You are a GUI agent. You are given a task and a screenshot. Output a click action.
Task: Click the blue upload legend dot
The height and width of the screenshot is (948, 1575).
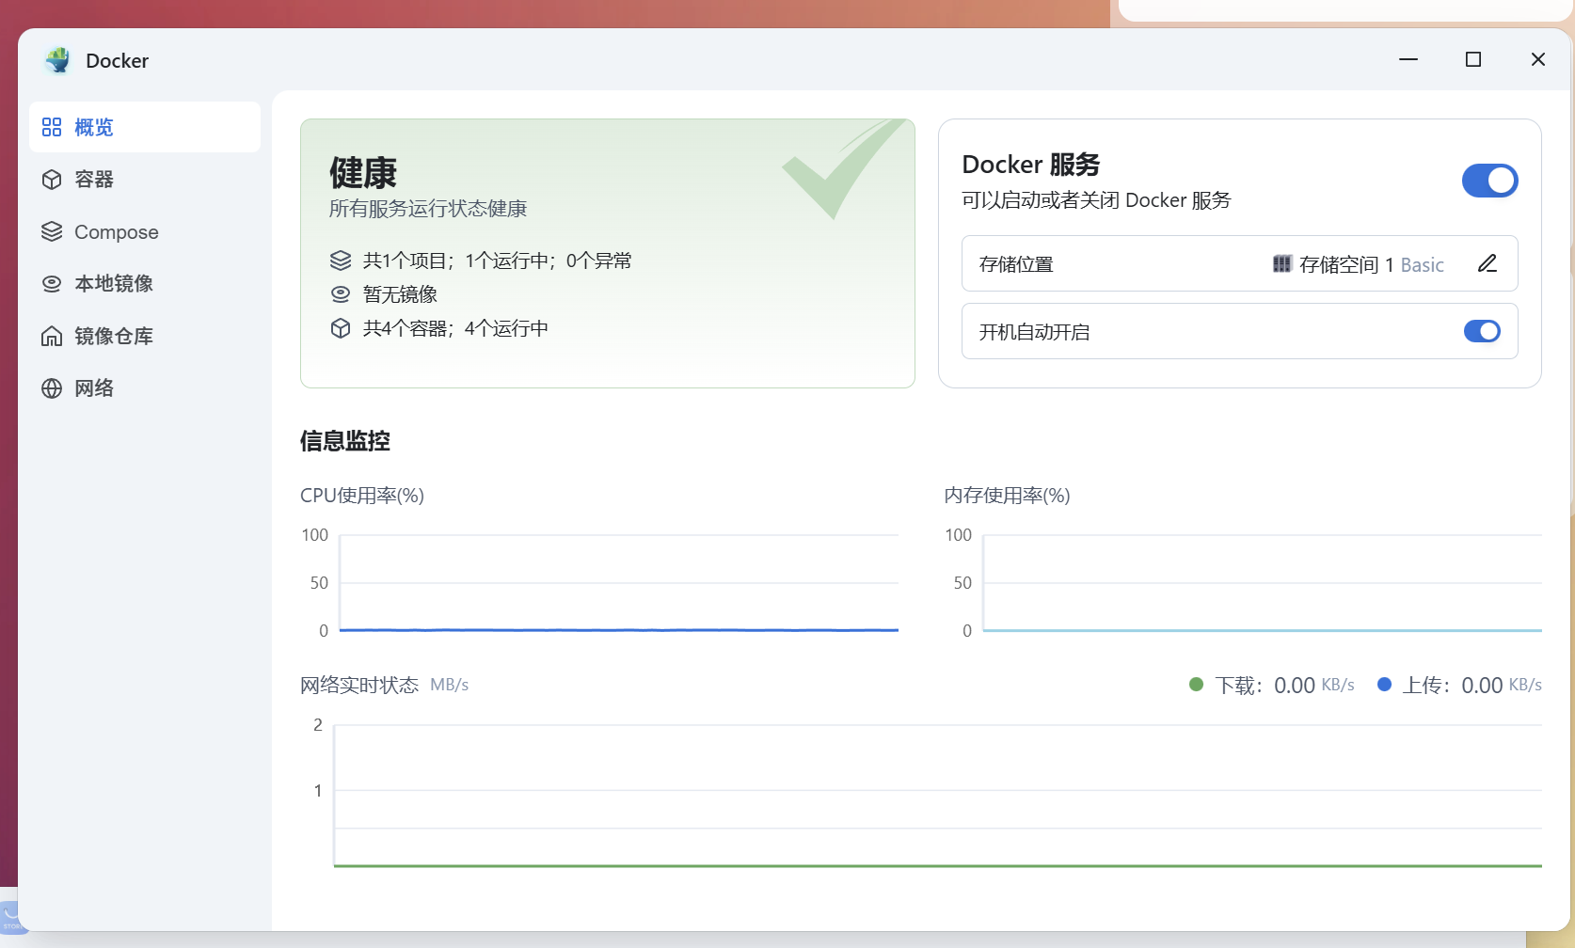pyautogui.click(x=1384, y=685)
